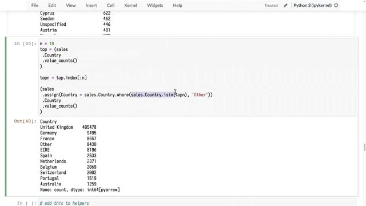Click the Country header in Out[40]
Viewport: 366px width, 206px height.
(x=48, y=122)
